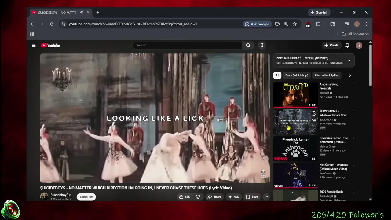The image size is (391, 220).
Task: Add Whatever Floats video to queue
Action: [314, 121]
